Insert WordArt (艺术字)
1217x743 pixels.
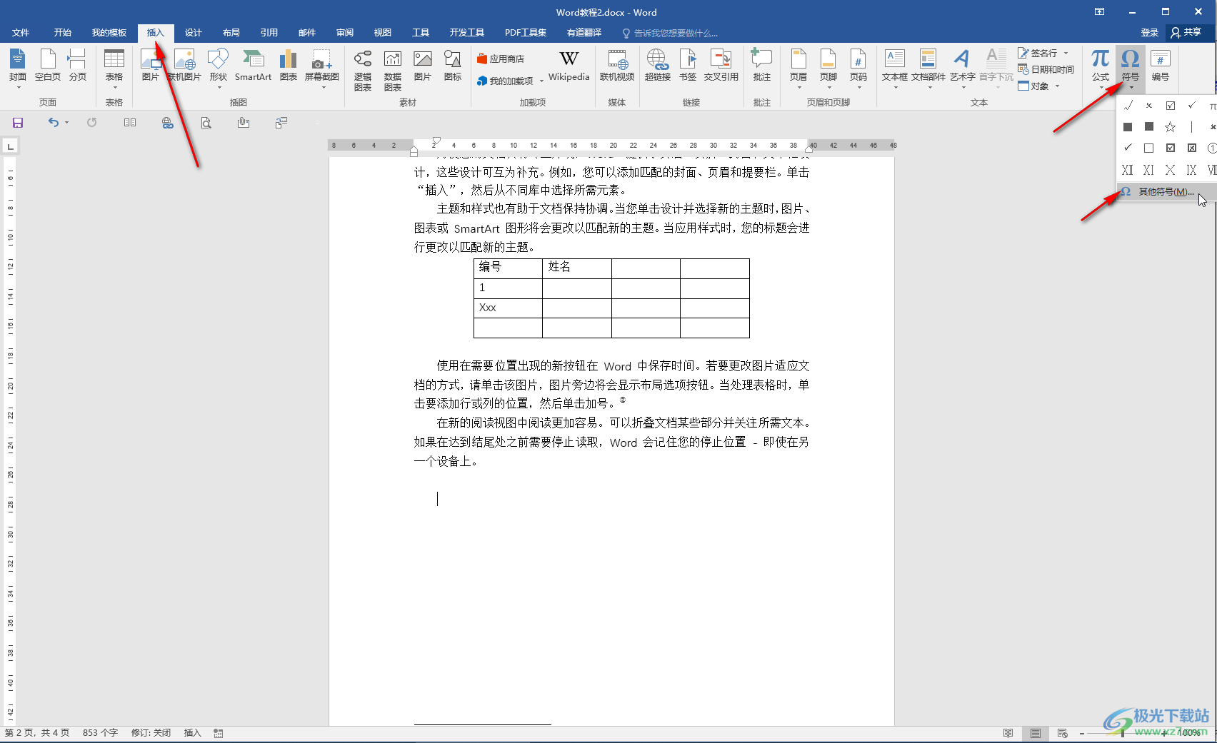(x=962, y=68)
